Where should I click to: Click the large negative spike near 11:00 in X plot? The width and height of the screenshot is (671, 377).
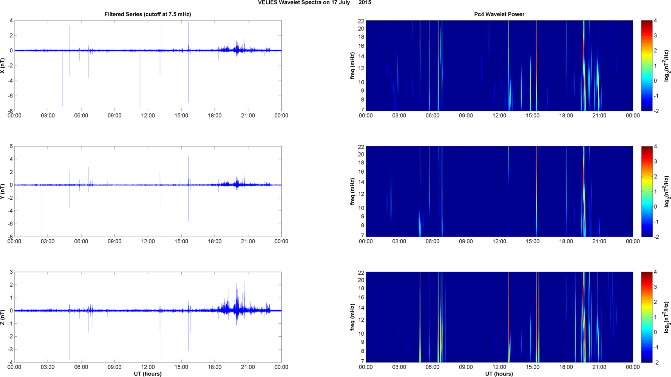[140, 89]
